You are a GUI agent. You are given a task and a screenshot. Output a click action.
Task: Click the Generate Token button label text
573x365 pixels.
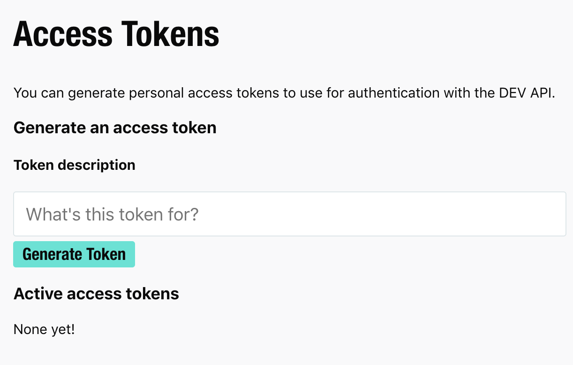tap(74, 254)
